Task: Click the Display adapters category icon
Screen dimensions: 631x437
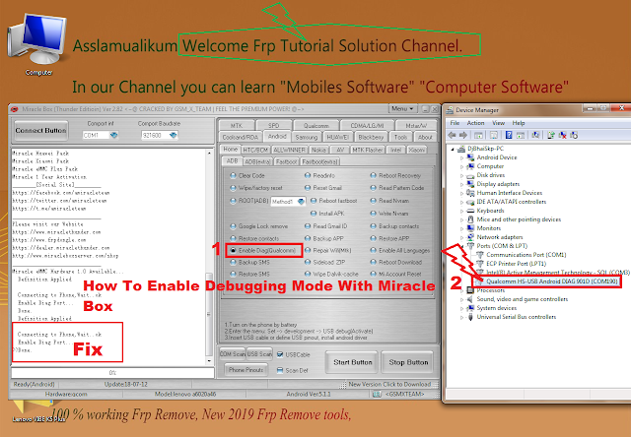Action: pos(470,184)
